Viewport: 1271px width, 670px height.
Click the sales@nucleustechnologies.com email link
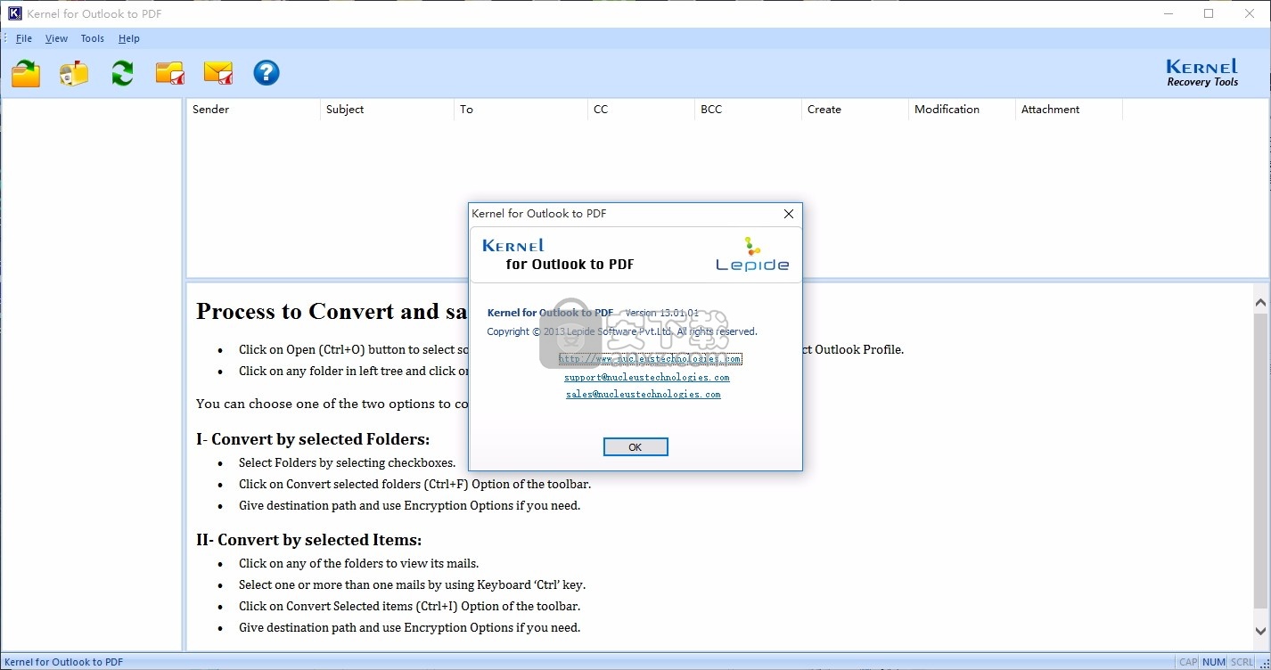643,394
